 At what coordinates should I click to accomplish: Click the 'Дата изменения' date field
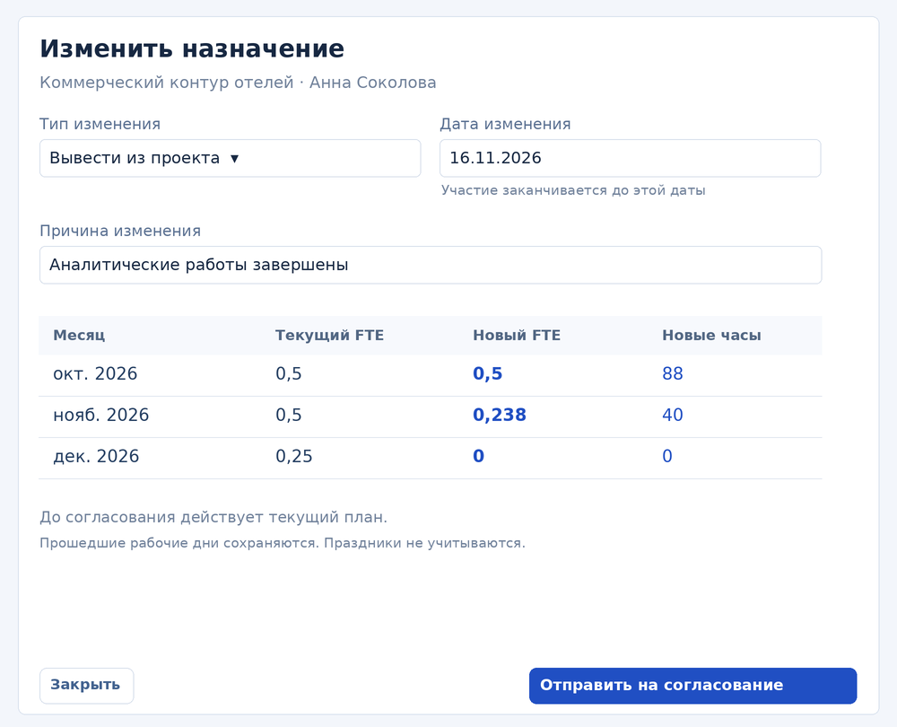[x=630, y=158]
